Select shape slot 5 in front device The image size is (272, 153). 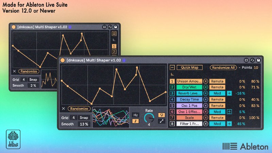pos(172,105)
